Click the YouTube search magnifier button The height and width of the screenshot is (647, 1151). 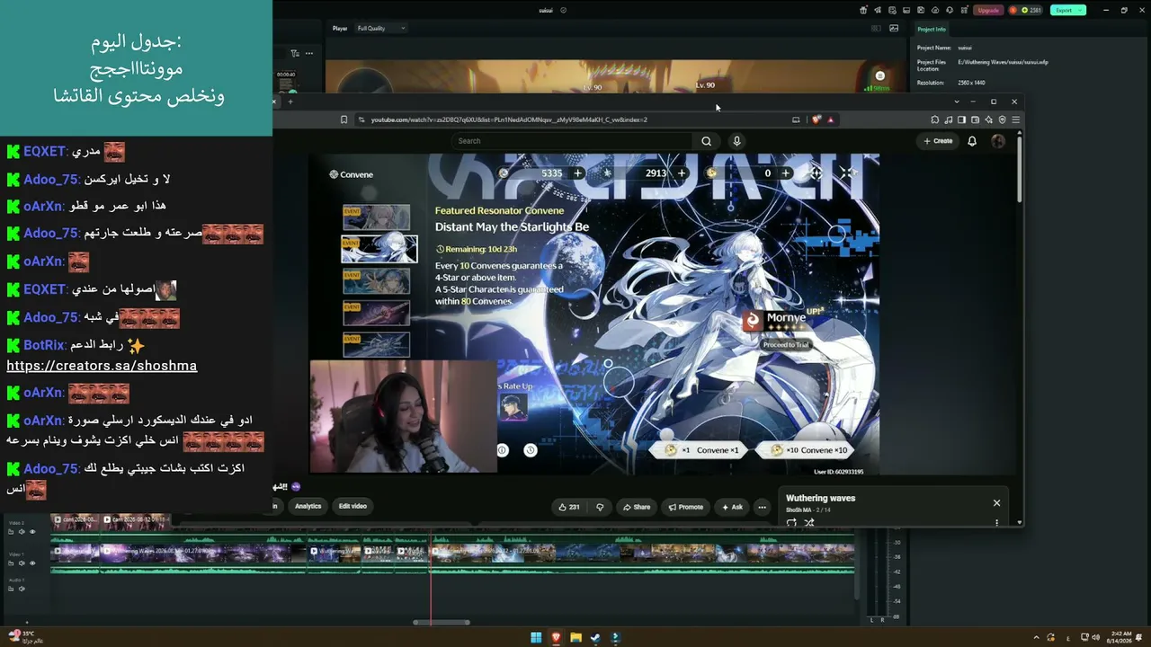706,141
